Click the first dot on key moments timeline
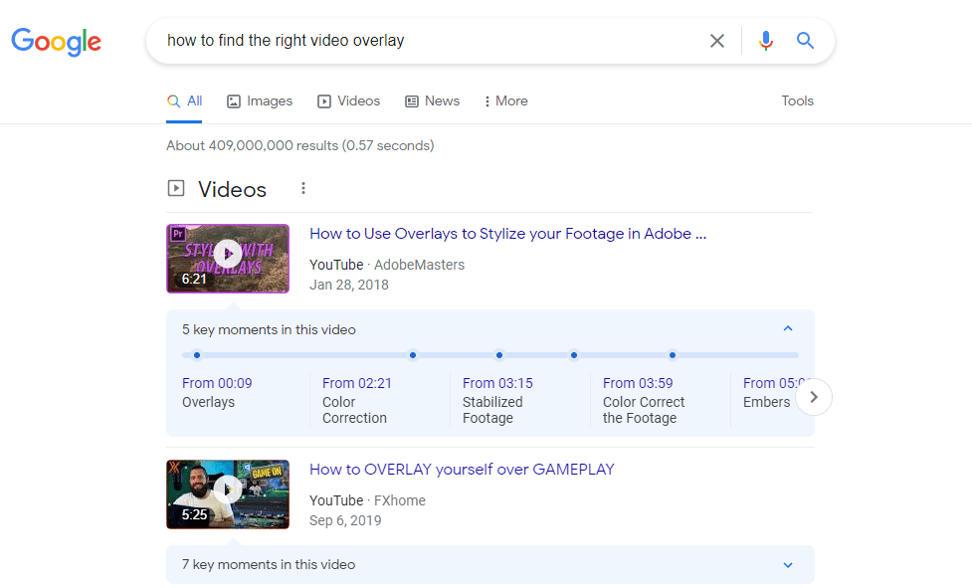Viewport: 972px width, 588px height. click(x=197, y=355)
